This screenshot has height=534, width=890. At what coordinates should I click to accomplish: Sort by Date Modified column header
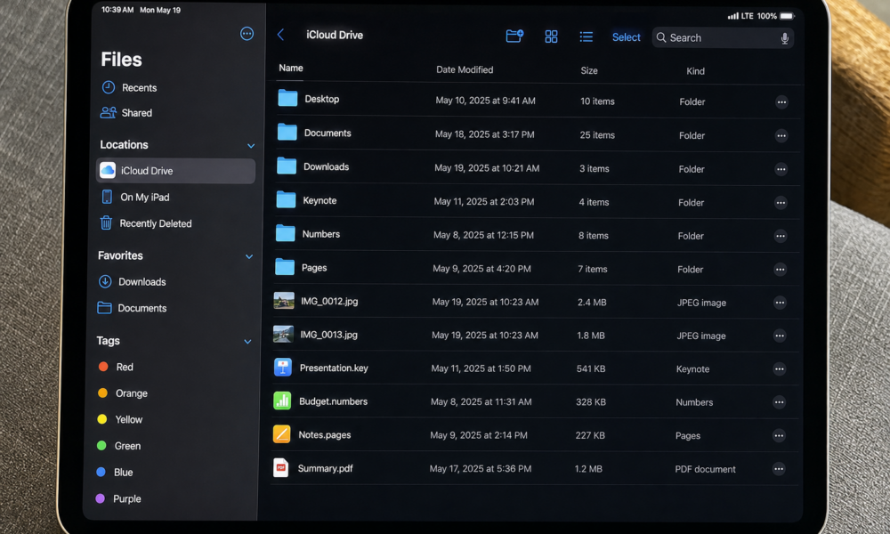coord(465,69)
